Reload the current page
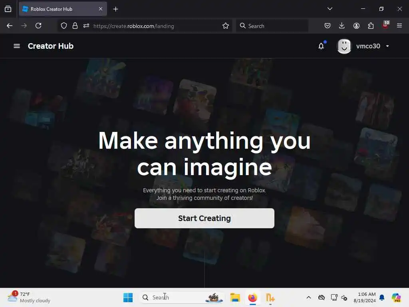 pyautogui.click(x=38, y=26)
